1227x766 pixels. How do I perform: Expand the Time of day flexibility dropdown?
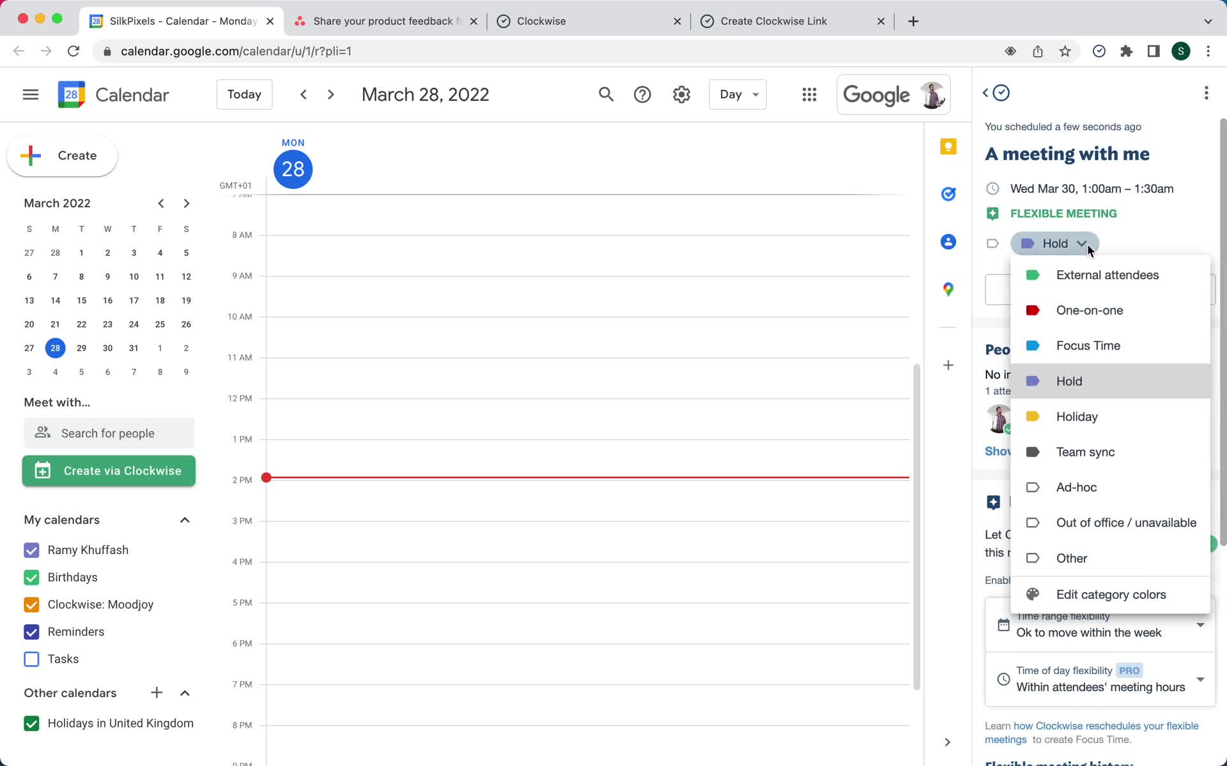[x=1200, y=680]
